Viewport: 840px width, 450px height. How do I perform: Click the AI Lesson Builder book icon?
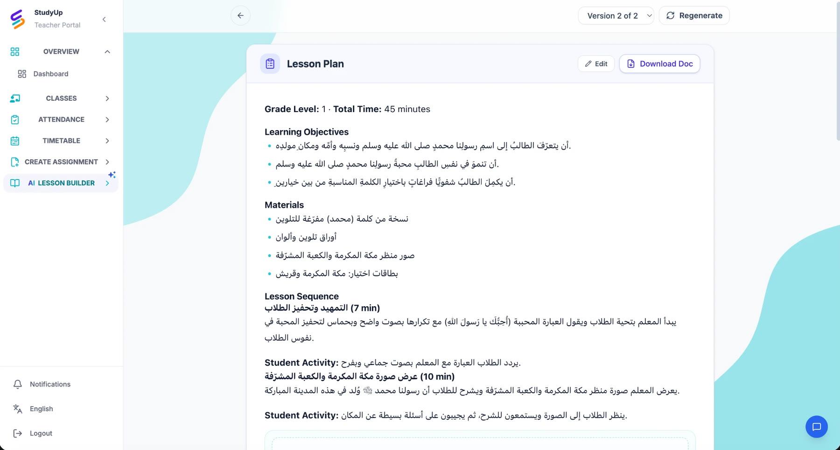15,183
